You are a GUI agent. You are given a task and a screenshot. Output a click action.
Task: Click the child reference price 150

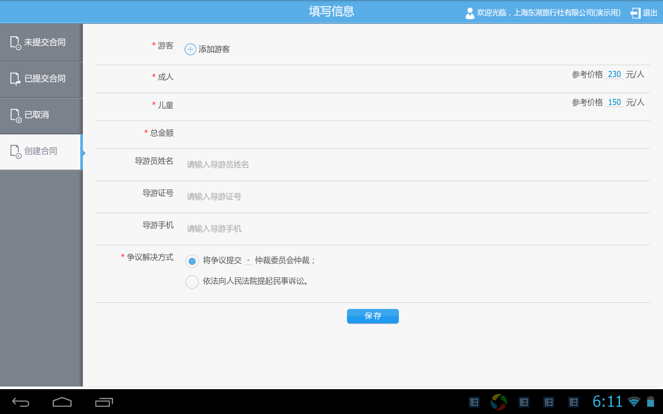pos(614,102)
